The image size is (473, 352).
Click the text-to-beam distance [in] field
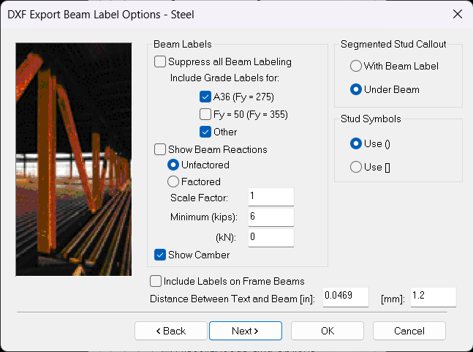pos(344,297)
